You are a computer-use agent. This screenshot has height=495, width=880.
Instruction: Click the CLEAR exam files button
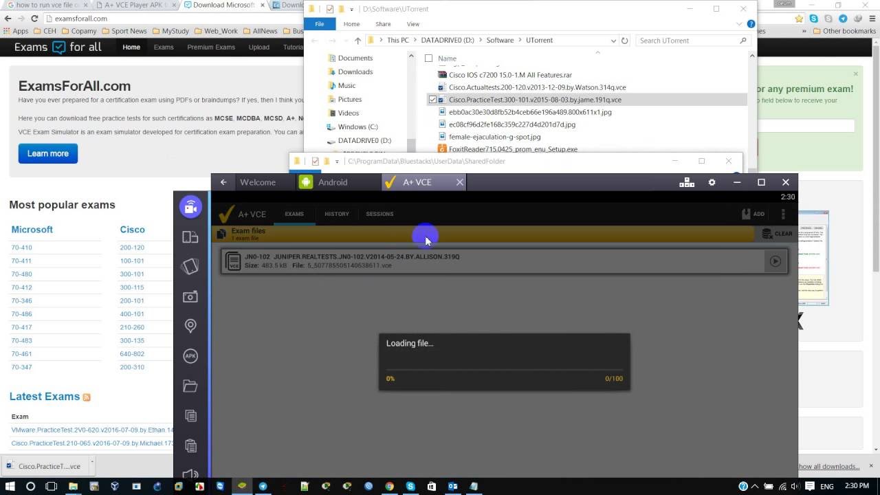[x=778, y=234]
